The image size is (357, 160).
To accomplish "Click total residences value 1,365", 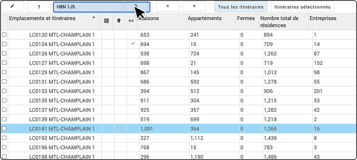I will [x=270, y=129].
